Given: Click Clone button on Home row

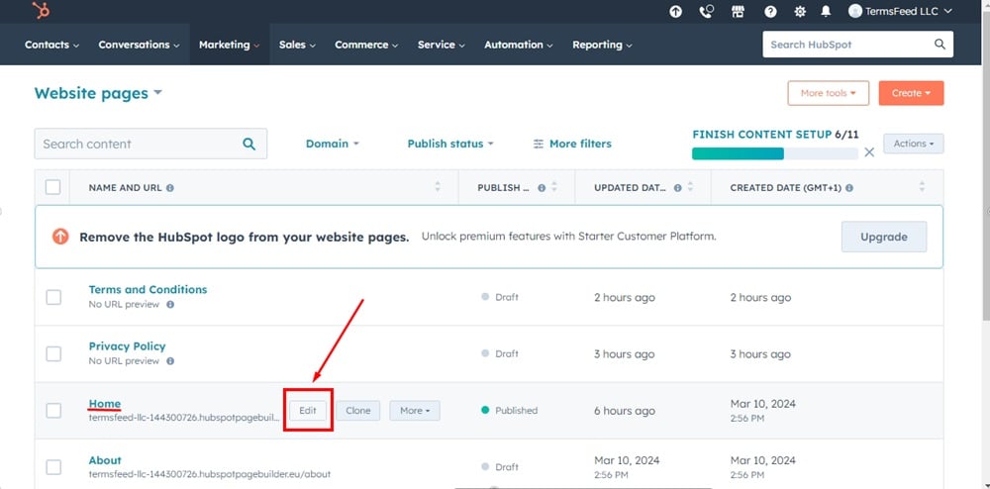Looking at the screenshot, I should [358, 411].
